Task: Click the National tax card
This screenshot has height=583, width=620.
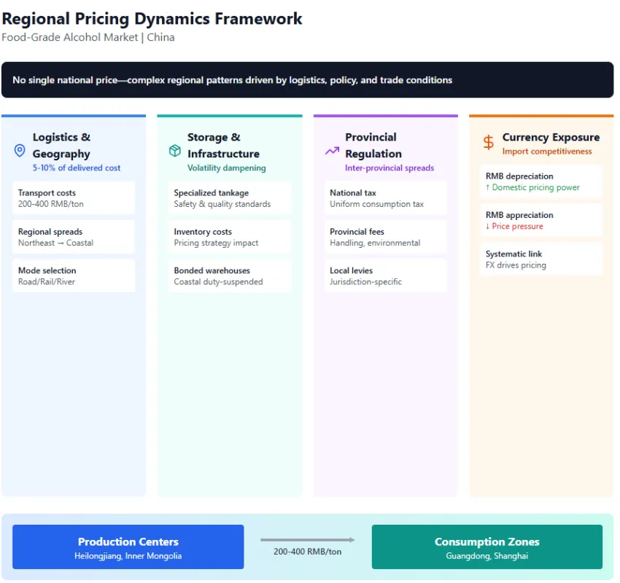Action: (386, 198)
